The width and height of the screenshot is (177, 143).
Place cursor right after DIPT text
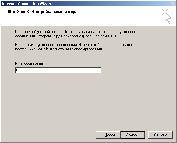[x=24, y=70]
